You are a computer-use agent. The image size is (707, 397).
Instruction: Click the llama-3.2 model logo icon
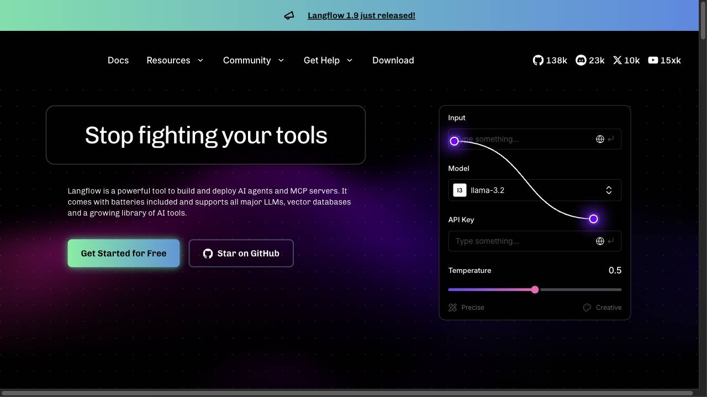click(x=460, y=190)
